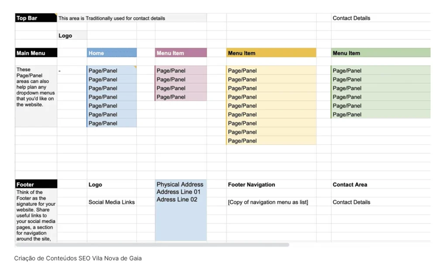Screen dimensions: 447x270
Task: Select the Footer Navigation heading cell
Action: (x=251, y=185)
